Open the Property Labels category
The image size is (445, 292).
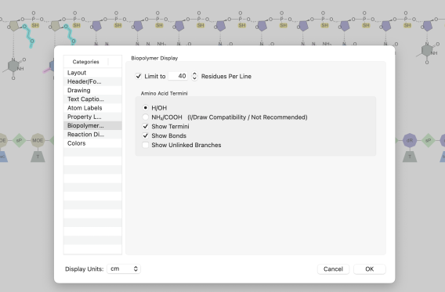pos(92,117)
